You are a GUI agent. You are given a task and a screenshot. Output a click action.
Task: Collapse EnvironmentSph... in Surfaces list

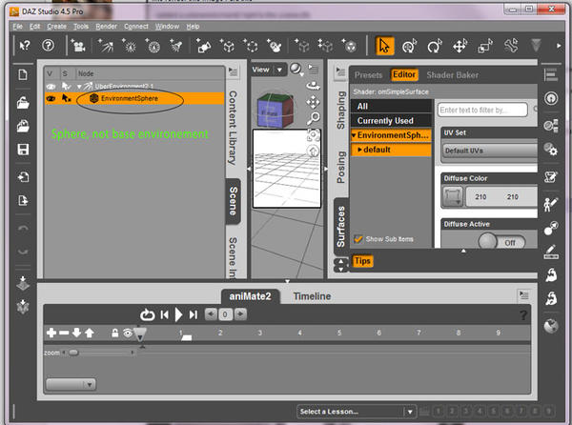[x=354, y=135]
